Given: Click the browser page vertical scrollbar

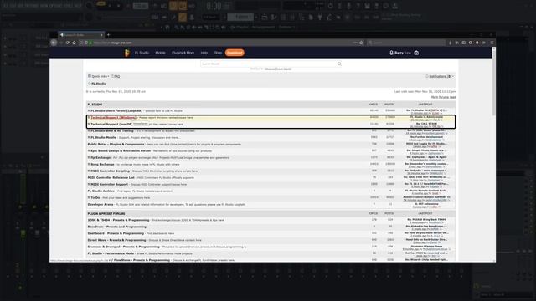Looking at the screenshot, I should pos(493,81).
